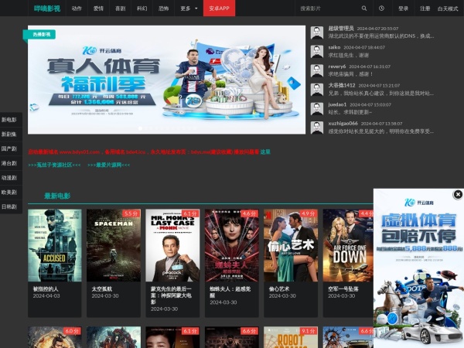Open the Accused movie poster
This screenshot has width=464, height=348.
(54, 245)
